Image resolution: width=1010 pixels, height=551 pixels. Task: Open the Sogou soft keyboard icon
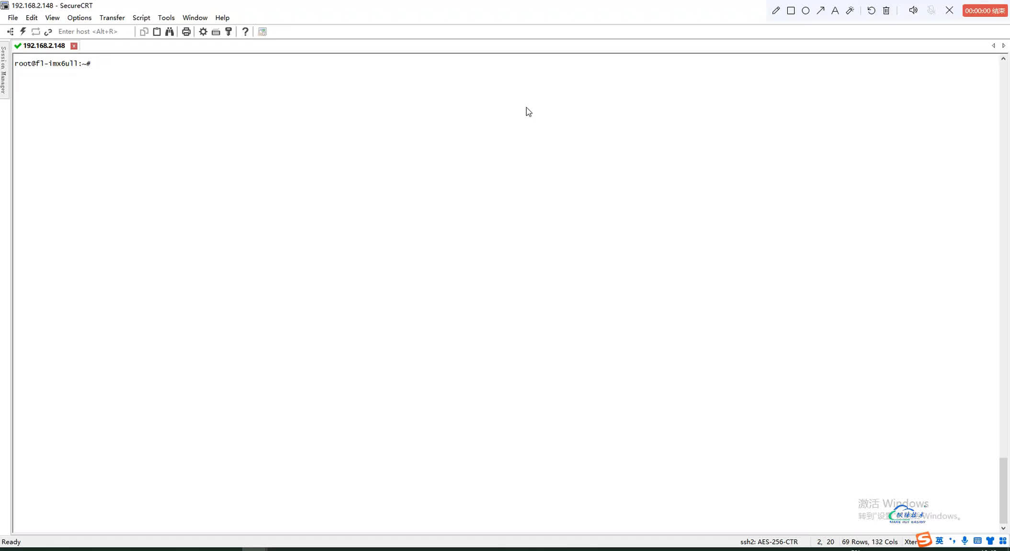[977, 541]
